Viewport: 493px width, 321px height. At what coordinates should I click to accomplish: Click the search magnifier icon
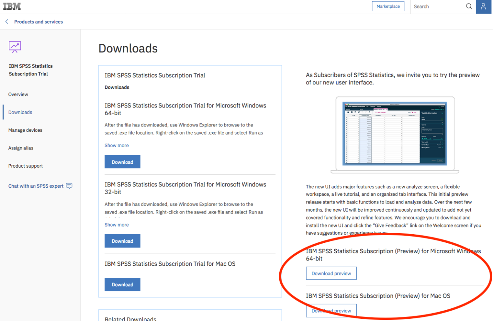469,7
